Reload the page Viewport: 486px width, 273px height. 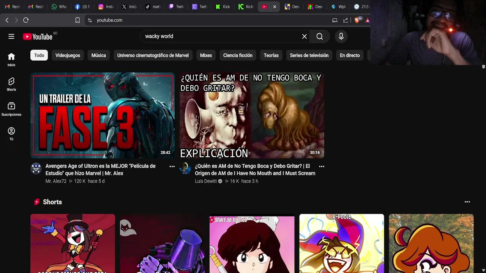point(26,20)
